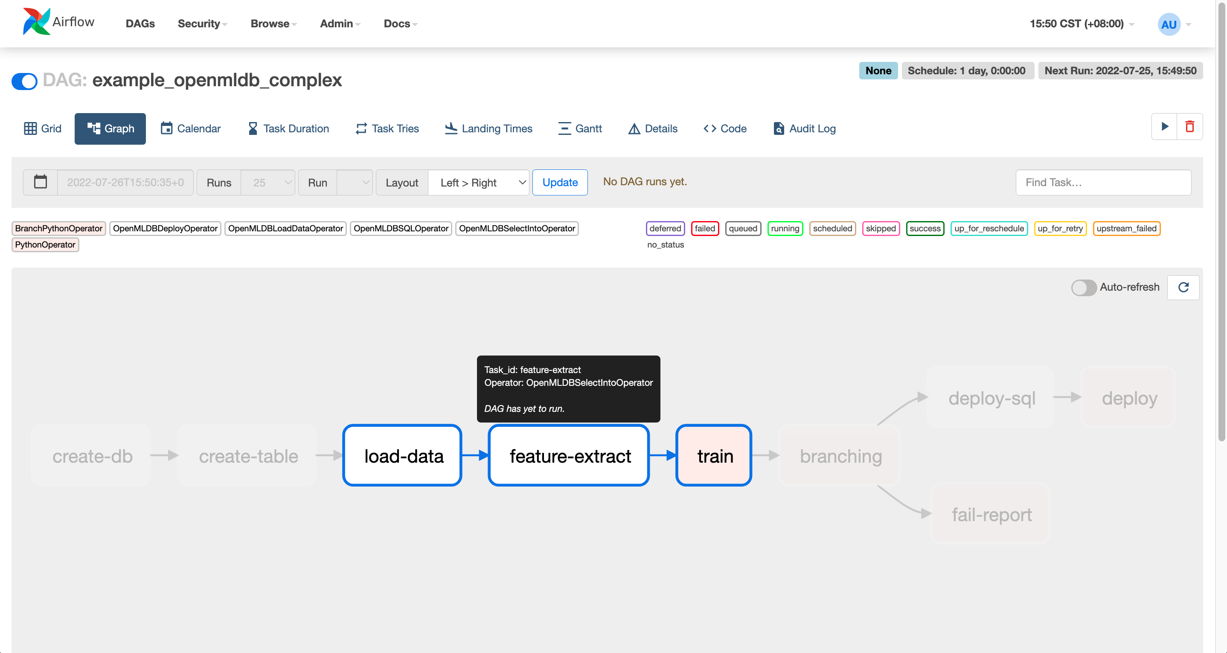Toggle the DAG enabled status switch

click(x=23, y=80)
